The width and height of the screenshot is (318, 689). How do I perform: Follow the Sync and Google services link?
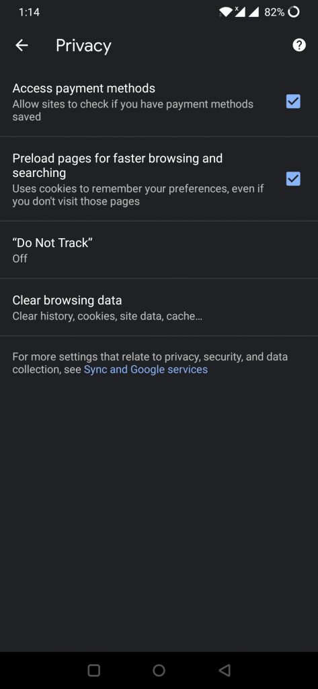(x=145, y=369)
